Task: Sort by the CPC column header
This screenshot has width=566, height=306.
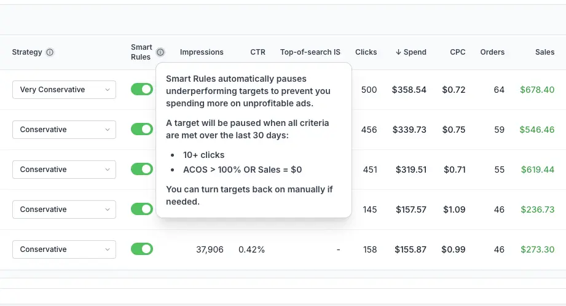Action: (x=457, y=52)
